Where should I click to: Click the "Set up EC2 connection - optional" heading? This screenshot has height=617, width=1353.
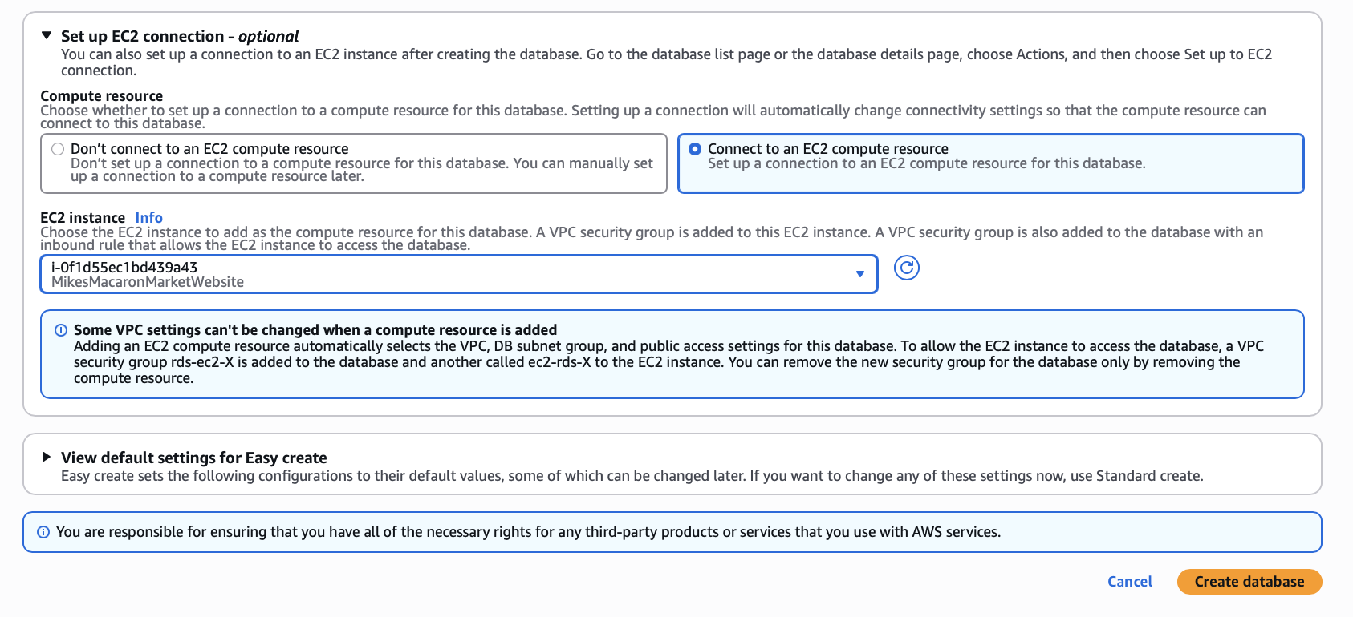point(180,36)
